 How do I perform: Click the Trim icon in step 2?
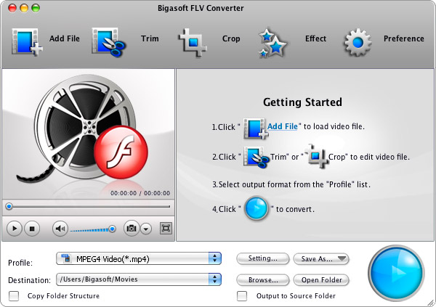tap(256, 157)
